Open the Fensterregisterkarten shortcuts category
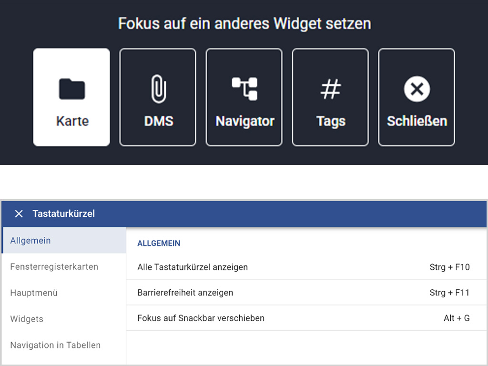Viewport: 488px width, 366px height. [x=54, y=267]
